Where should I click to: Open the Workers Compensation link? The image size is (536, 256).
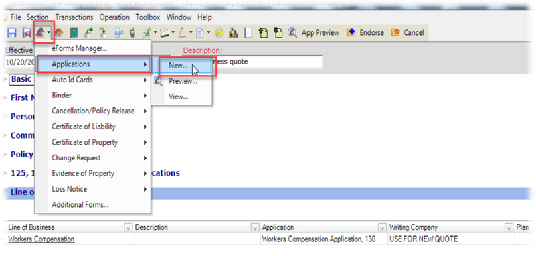coord(41,239)
